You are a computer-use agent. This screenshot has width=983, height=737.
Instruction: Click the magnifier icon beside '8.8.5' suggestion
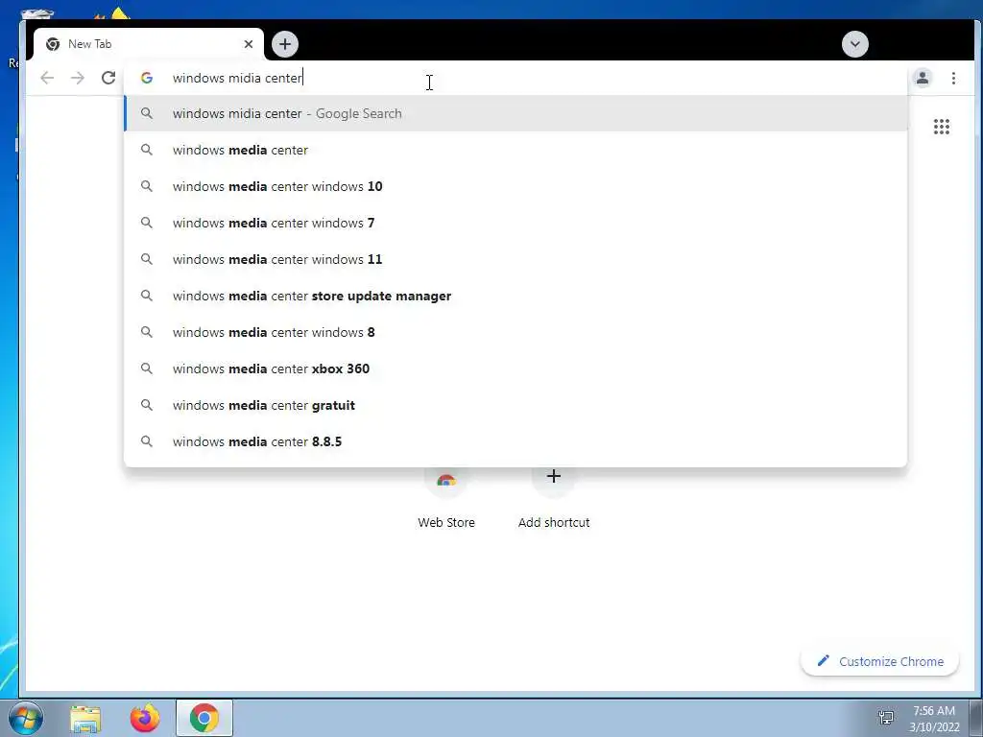click(x=146, y=441)
